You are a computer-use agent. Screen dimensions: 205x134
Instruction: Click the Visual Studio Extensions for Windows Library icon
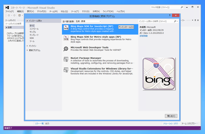tap(66, 70)
